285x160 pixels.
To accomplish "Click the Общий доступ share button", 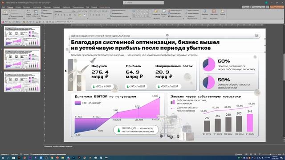I will click(x=277, y=7).
